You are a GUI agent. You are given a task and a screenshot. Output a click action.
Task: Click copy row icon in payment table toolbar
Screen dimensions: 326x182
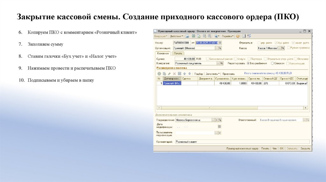pos(164,74)
